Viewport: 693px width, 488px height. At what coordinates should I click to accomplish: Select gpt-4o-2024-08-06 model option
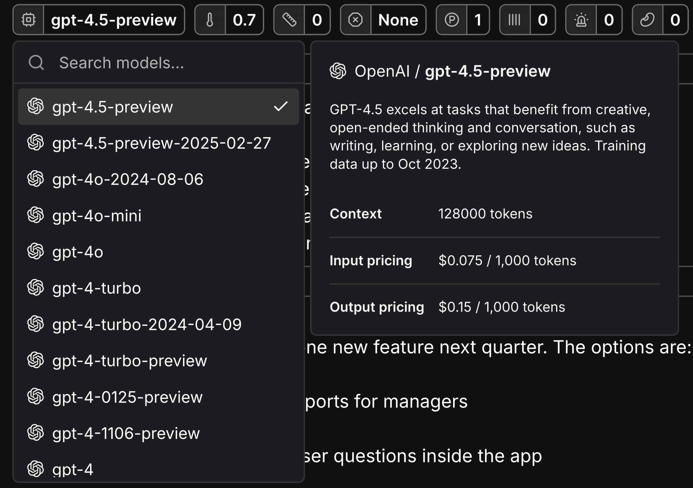[128, 179]
